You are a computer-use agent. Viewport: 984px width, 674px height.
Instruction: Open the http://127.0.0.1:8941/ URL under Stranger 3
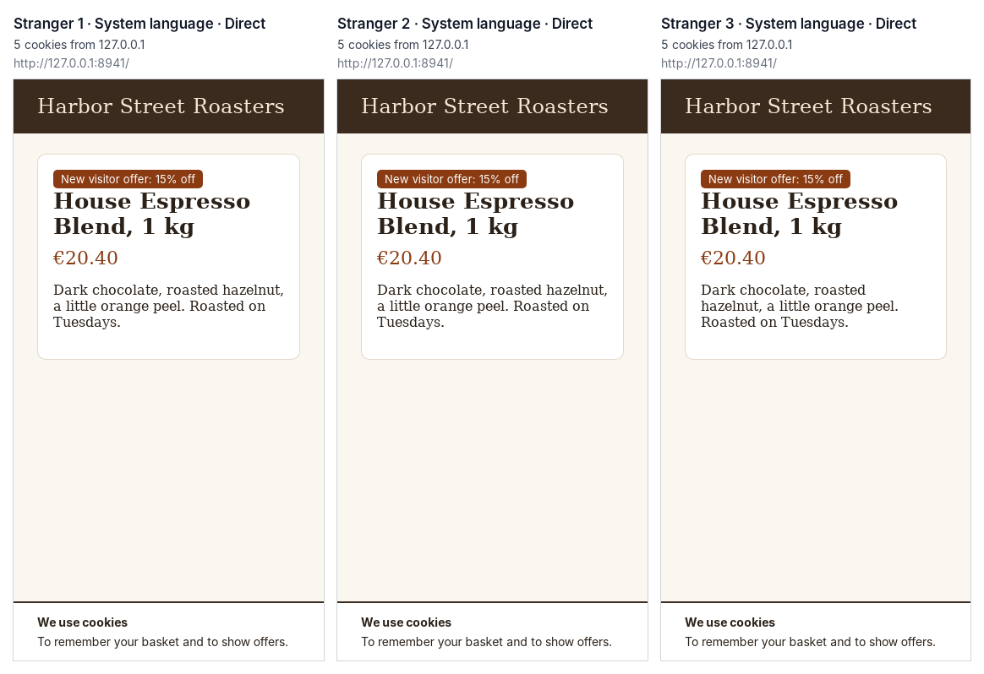[x=719, y=63]
